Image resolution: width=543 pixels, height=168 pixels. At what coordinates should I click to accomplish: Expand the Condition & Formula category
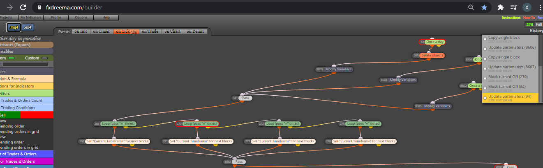click(27, 78)
